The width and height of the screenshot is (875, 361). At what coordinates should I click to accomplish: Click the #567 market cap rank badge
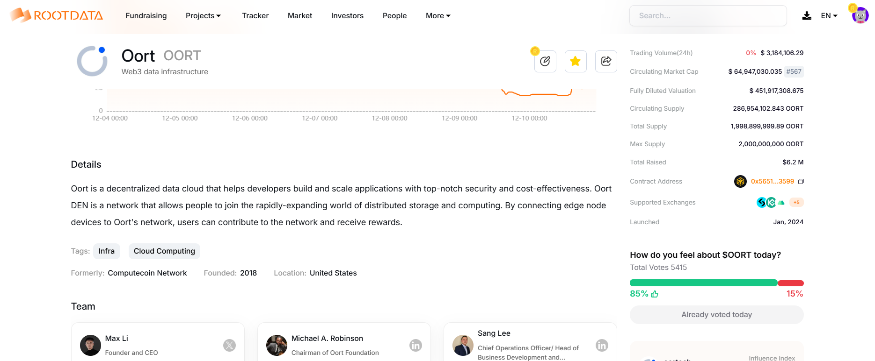click(x=794, y=71)
